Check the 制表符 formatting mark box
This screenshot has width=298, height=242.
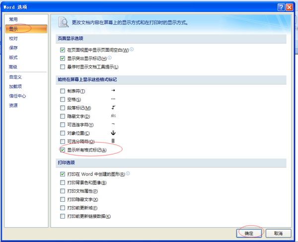(x=63, y=91)
